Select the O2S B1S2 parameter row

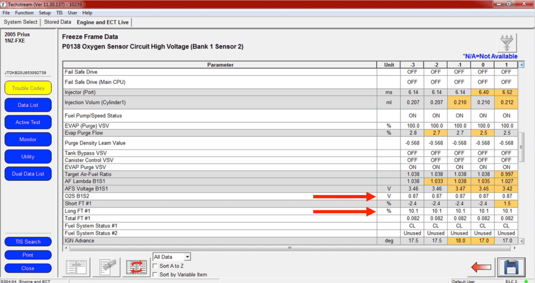290,196
